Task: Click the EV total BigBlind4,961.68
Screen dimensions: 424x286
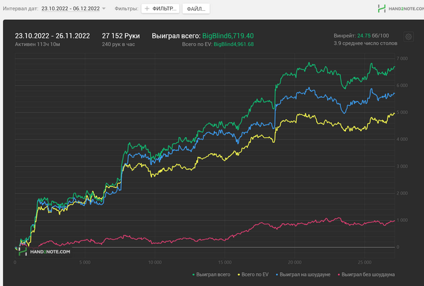Action: (234, 44)
